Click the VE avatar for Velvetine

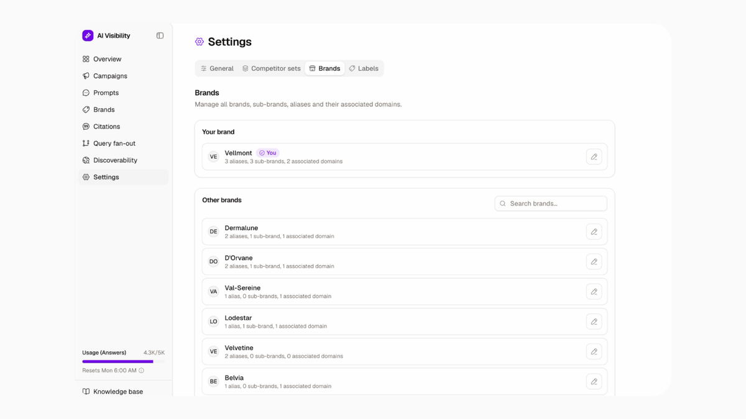click(x=213, y=351)
